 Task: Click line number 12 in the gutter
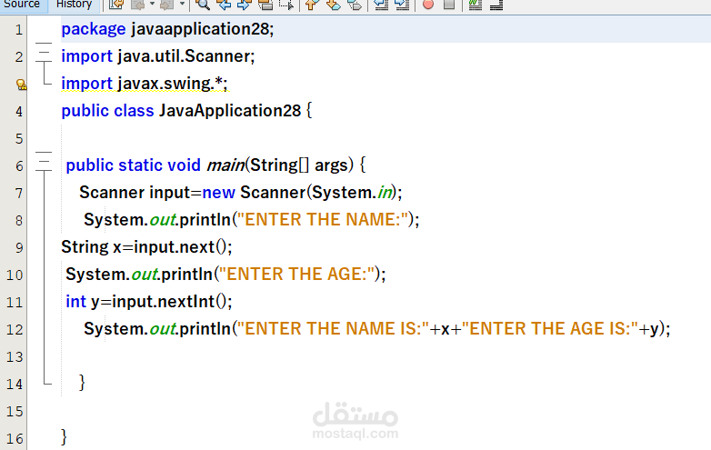[15, 329]
